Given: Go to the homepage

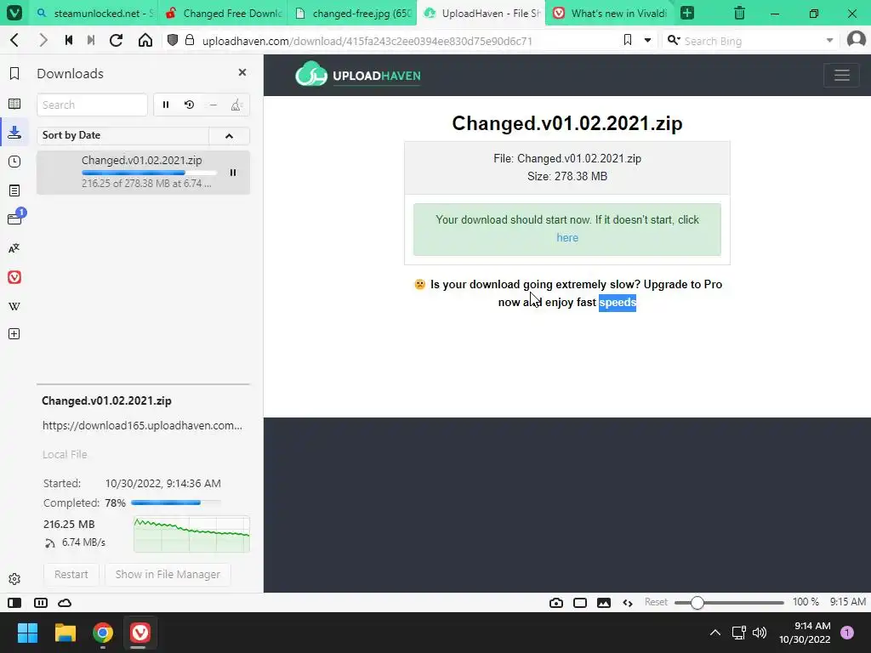Looking at the screenshot, I should (145, 40).
